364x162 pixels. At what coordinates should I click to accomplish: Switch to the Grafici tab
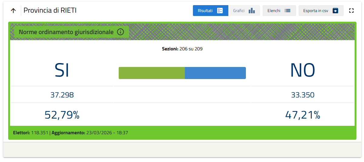click(x=239, y=11)
